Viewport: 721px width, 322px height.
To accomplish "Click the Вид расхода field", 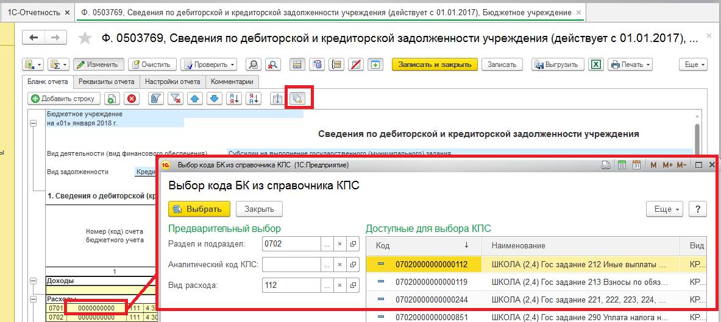I will click(291, 285).
